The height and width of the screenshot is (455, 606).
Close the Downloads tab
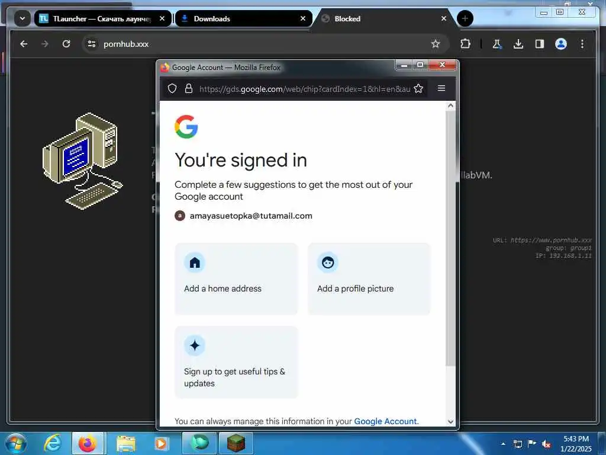[303, 18]
